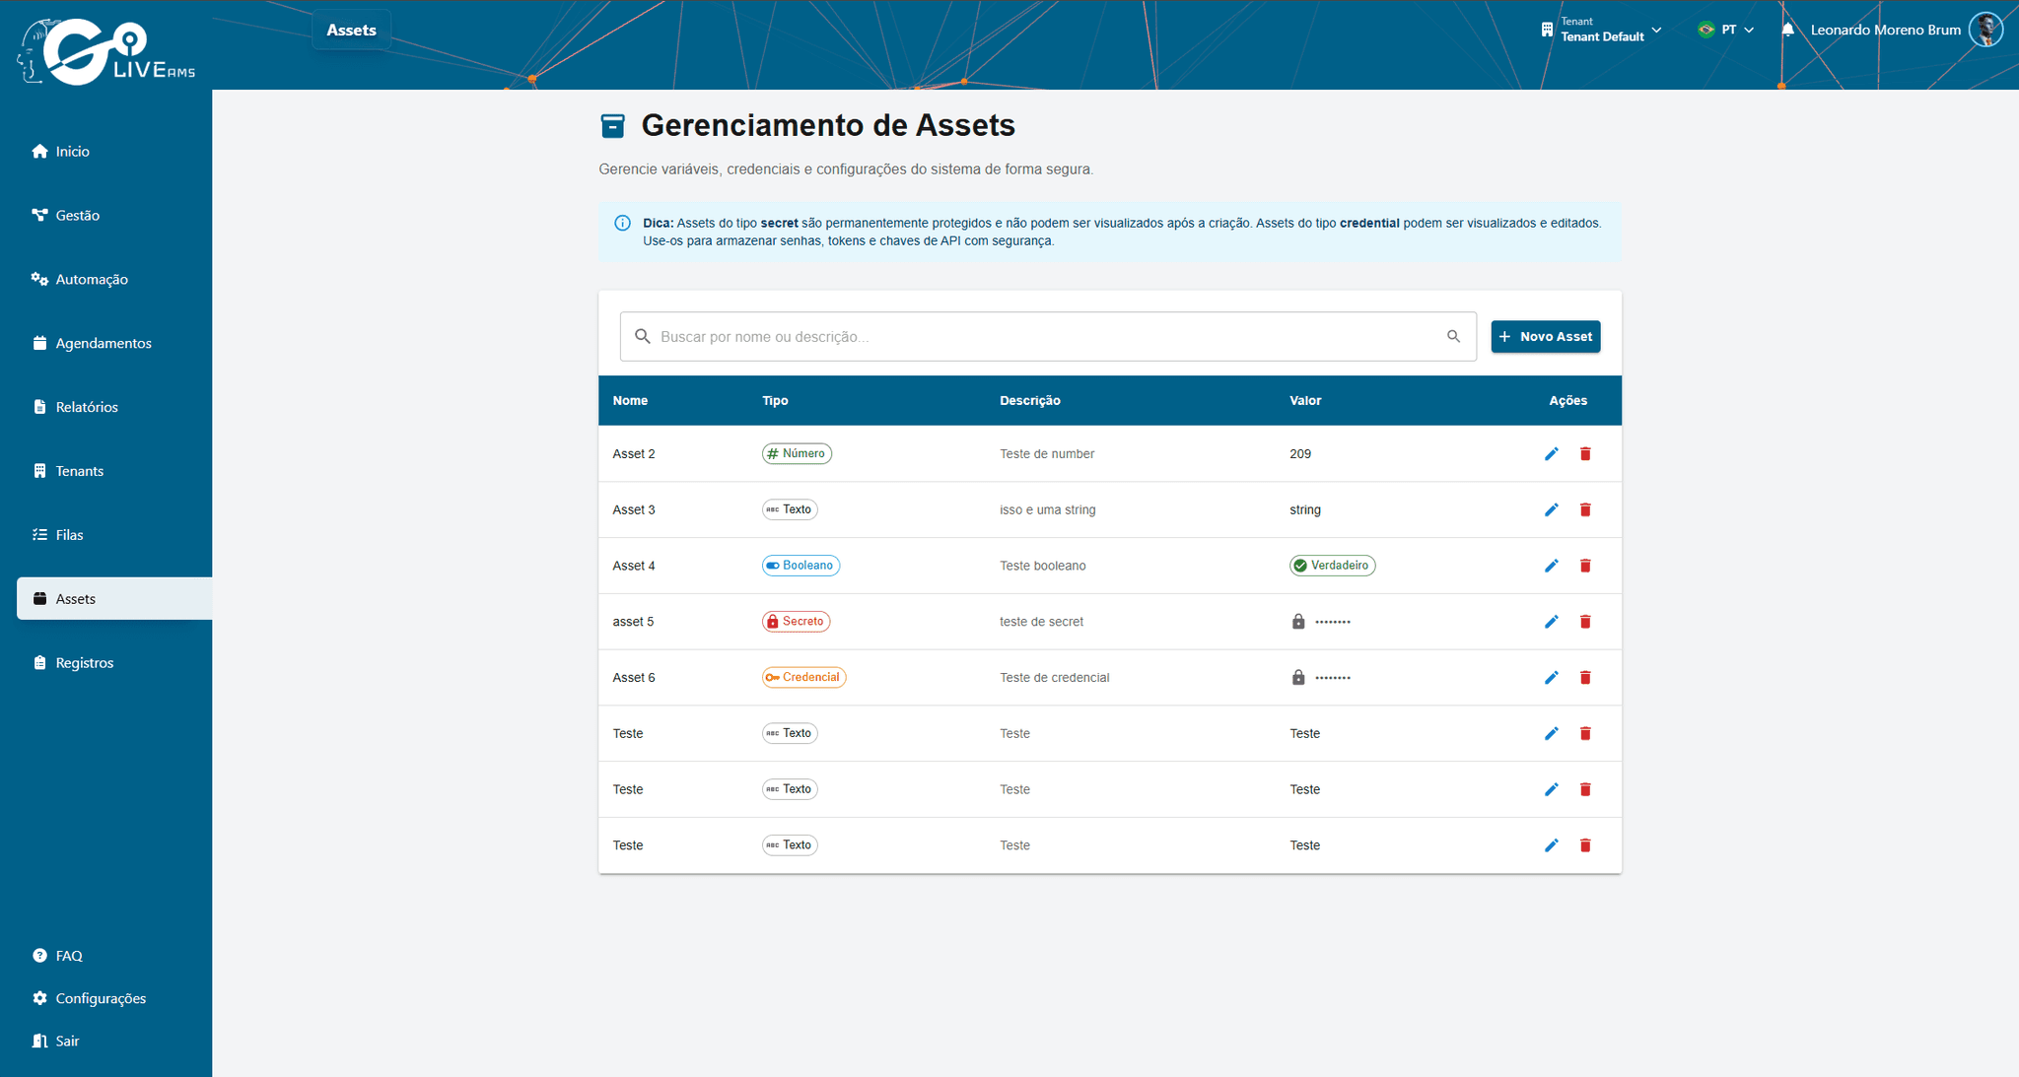Click the Novo Asset button

1545,337
